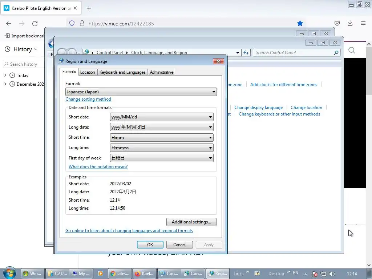Click the EN language indicator
This screenshot has height=279, width=372.
coord(295,273)
